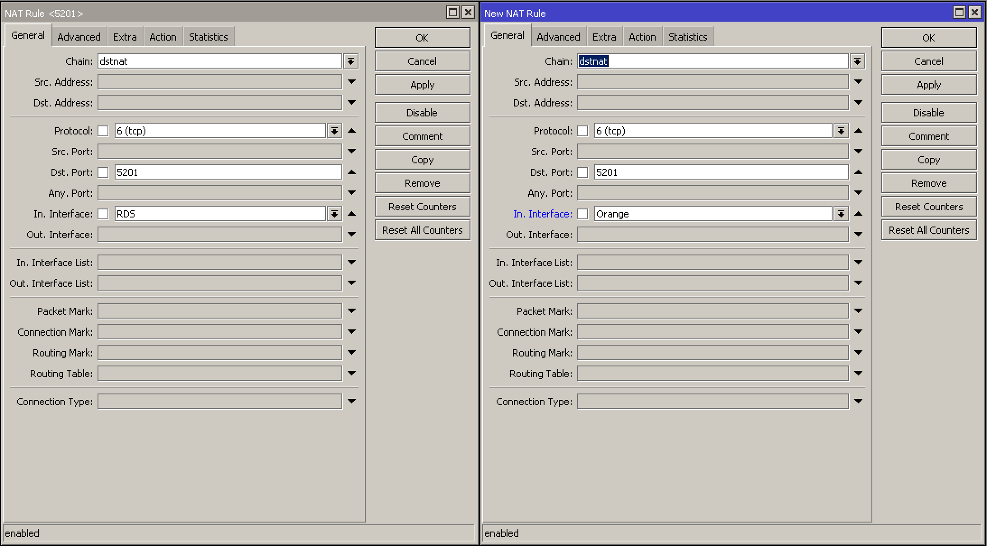The image size is (987, 546).
Task: Toggle Protocol invert checkbox in NAT Rule <5201>
Action: tap(103, 131)
